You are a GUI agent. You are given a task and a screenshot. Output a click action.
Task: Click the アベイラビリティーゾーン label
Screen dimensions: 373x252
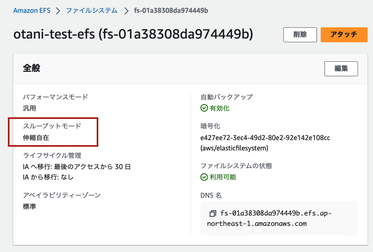(61, 195)
